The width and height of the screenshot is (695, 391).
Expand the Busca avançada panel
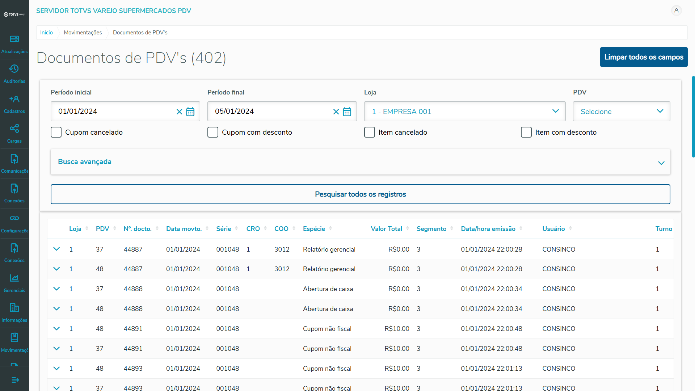[x=360, y=162]
